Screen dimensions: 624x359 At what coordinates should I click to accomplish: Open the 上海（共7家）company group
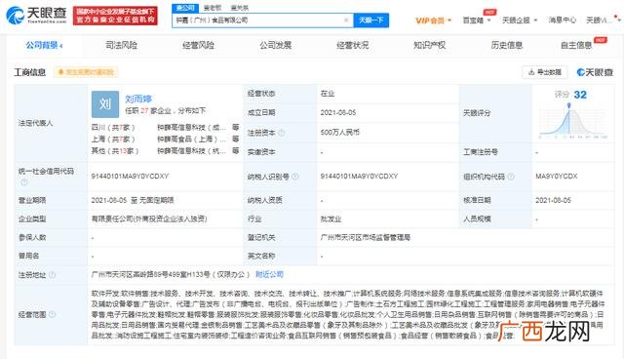(113, 139)
